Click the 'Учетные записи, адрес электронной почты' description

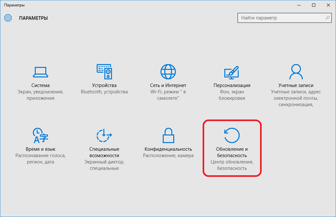(296, 98)
